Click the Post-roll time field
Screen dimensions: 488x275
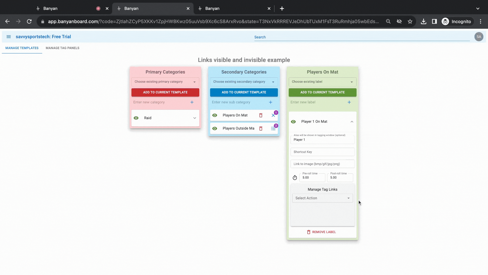340,177
